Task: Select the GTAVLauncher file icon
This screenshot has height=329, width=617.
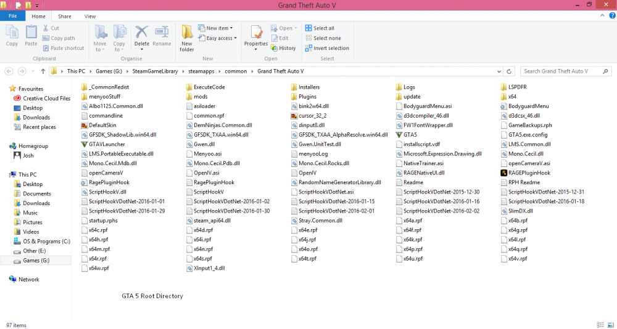Action: tap(84, 144)
